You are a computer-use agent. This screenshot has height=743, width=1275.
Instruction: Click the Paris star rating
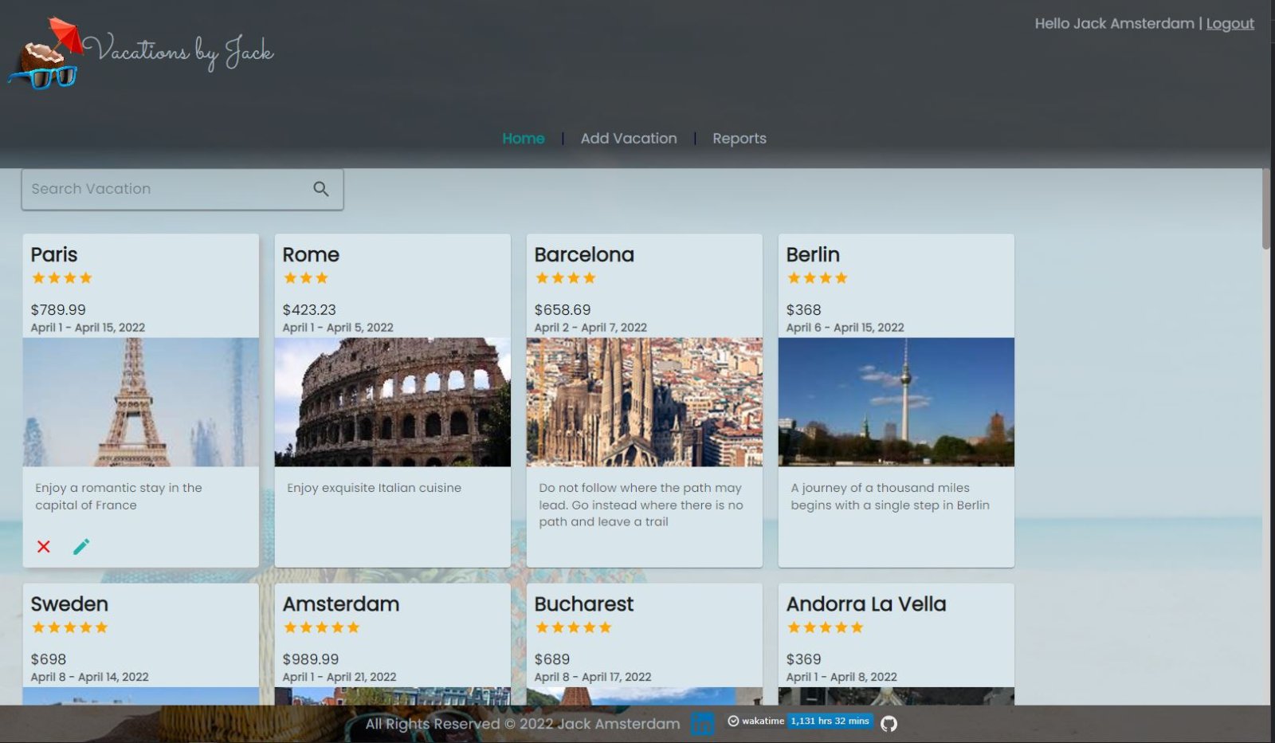62,277
